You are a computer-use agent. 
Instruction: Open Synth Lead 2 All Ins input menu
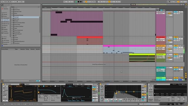click(x=169, y=46)
